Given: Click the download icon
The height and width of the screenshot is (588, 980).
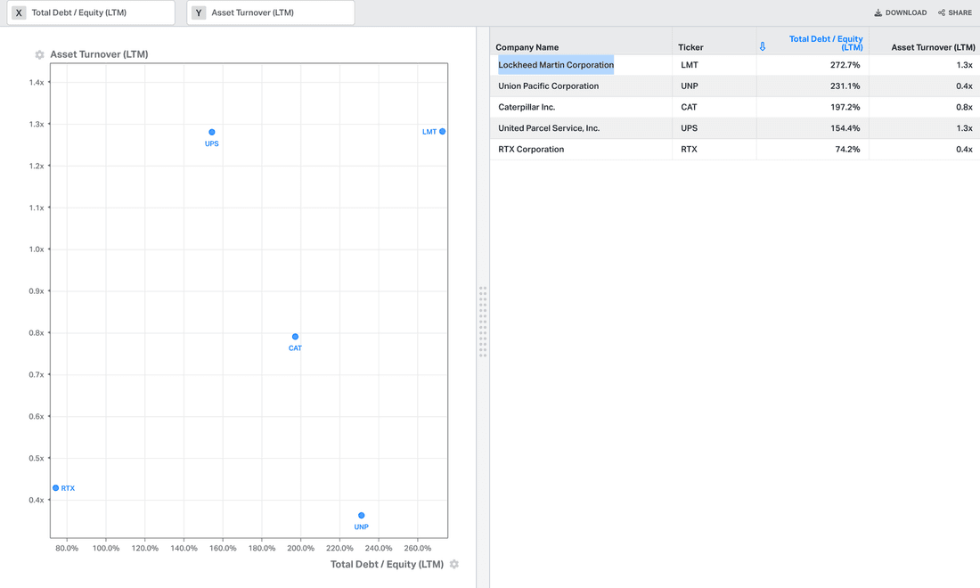Looking at the screenshot, I should tap(878, 12).
